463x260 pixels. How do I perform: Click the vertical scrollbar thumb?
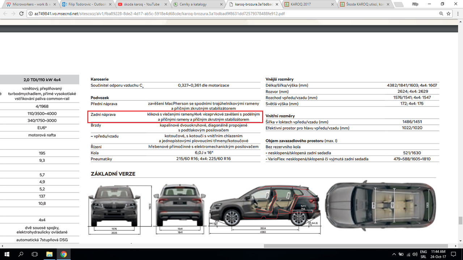pos(460,221)
